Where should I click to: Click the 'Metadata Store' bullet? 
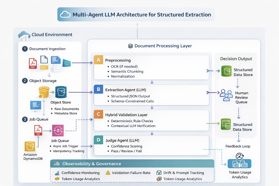pos(66,113)
